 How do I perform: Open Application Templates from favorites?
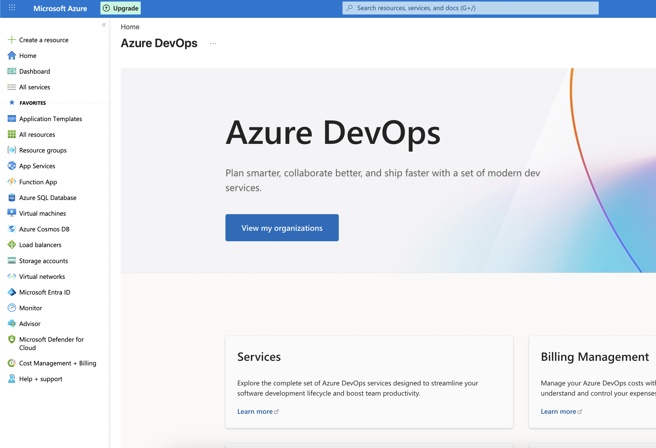click(x=51, y=119)
